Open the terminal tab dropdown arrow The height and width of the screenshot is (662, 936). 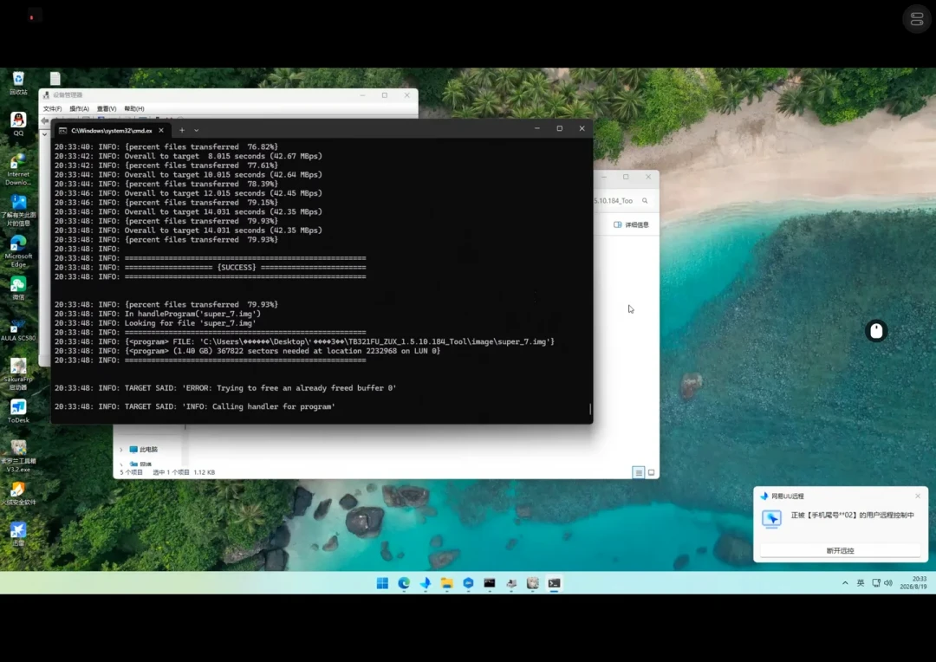click(197, 130)
